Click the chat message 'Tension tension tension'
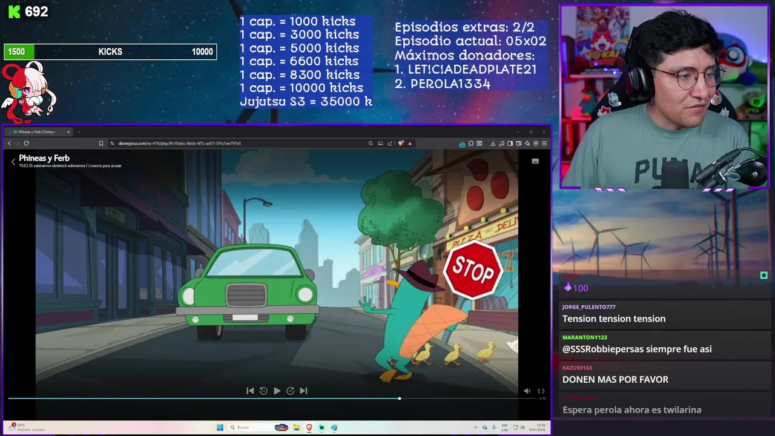Viewport: 775px width, 436px height. click(614, 319)
